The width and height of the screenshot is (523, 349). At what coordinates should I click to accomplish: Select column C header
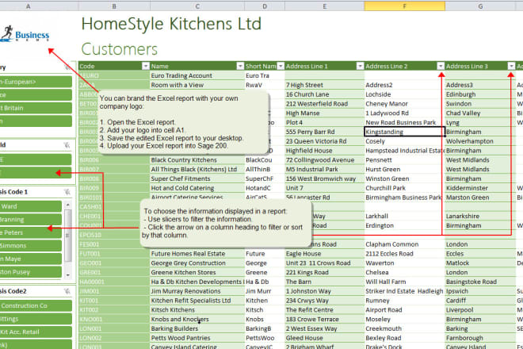pos(197,6)
